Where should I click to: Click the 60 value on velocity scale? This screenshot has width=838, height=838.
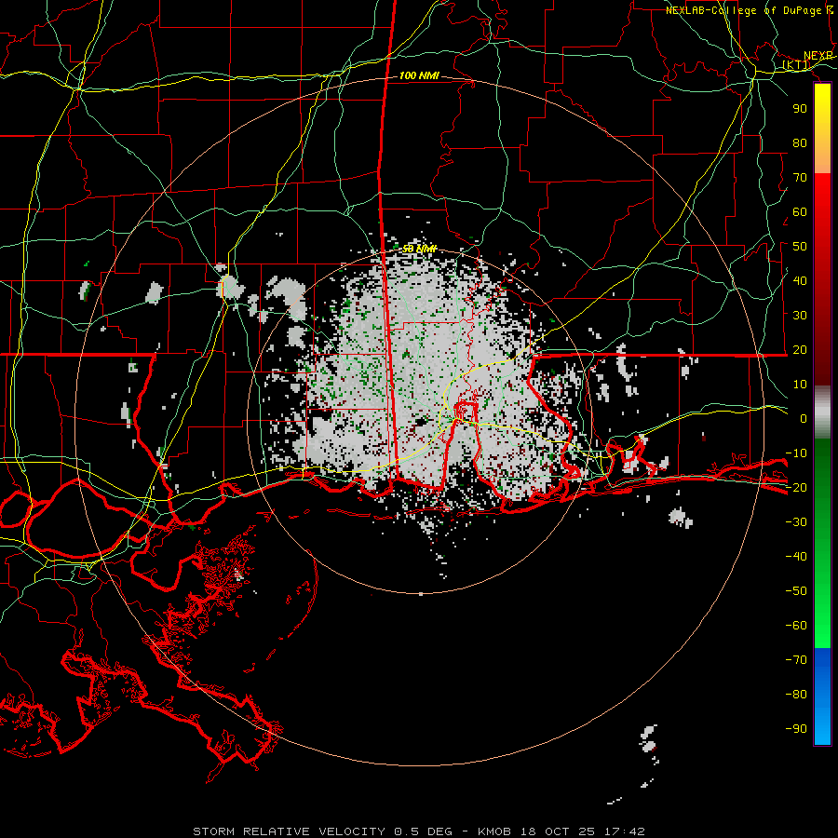pyautogui.click(x=800, y=212)
